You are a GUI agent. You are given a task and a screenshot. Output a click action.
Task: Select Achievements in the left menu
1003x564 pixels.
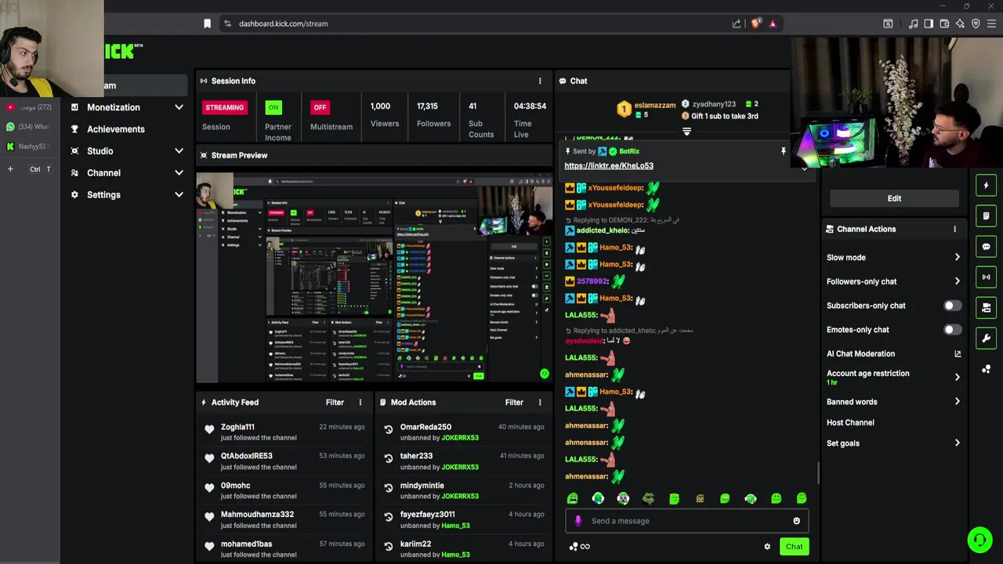point(116,129)
